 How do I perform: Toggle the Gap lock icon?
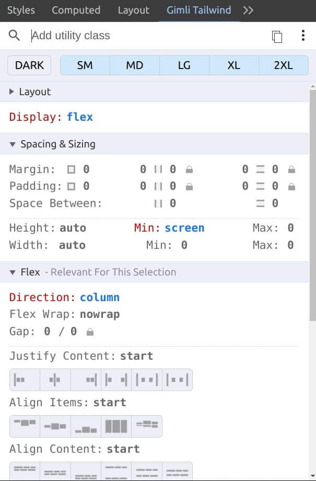coord(90,332)
